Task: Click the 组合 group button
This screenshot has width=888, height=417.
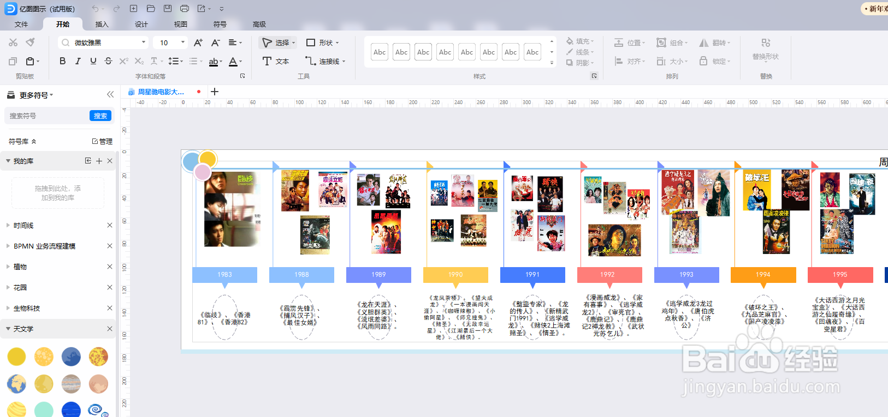Action: tap(672, 43)
